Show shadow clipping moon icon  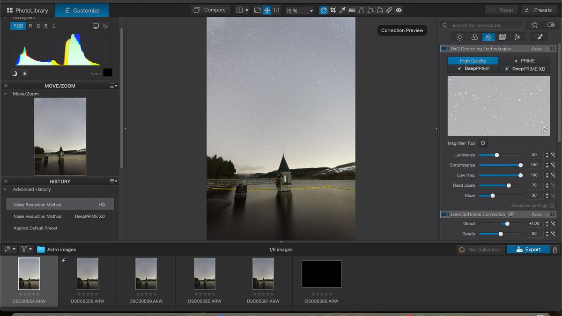click(15, 73)
